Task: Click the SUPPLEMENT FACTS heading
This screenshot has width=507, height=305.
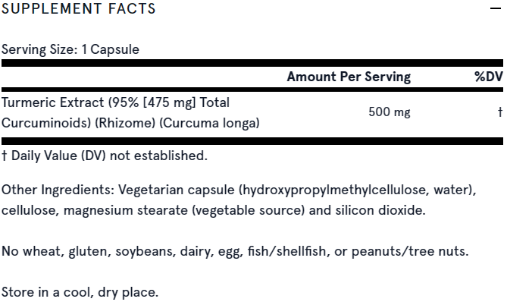Action: [x=79, y=9]
